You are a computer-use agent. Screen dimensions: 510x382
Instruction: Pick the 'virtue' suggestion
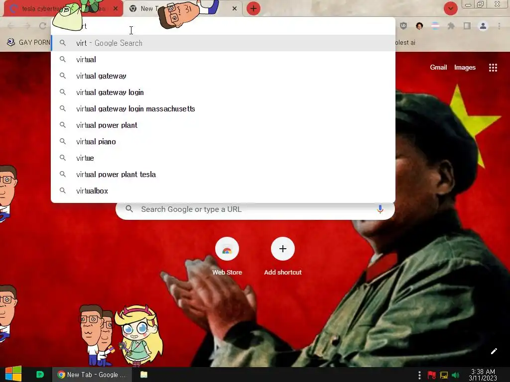point(223,158)
